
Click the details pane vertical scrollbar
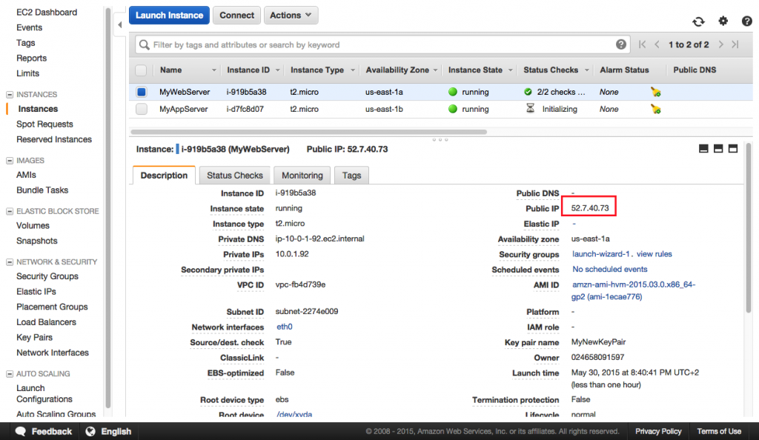point(749,227)
